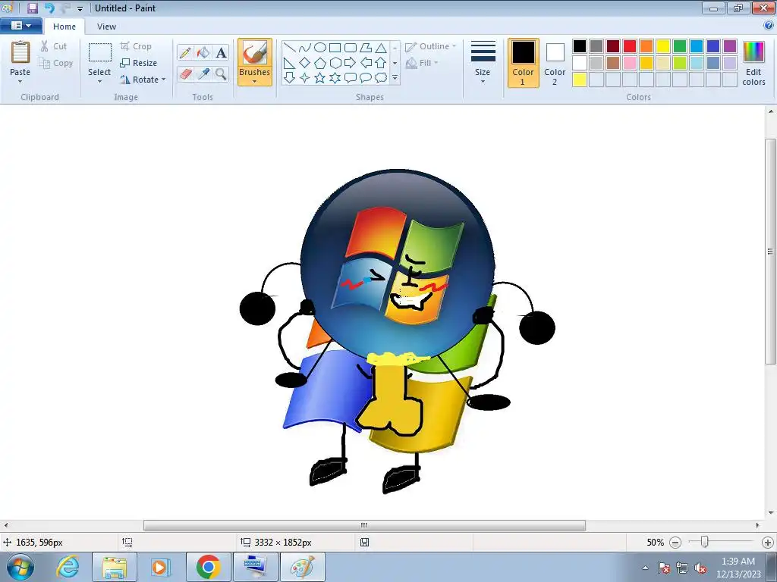Viewport: 777px width, 582px height.
Task: Pick the red color swatch
Action: coord(630,46)
